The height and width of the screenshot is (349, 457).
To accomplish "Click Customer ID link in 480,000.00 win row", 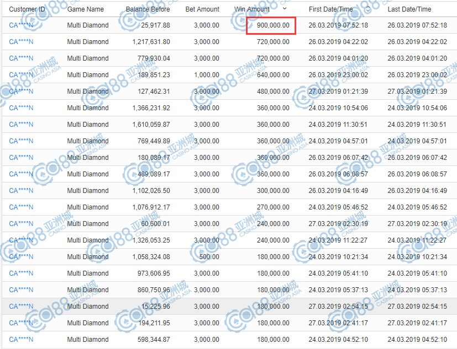I will [21, 92].
